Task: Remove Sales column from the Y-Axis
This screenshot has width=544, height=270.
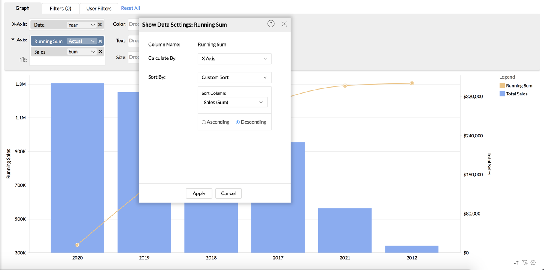Action: [x=100, y=52]
